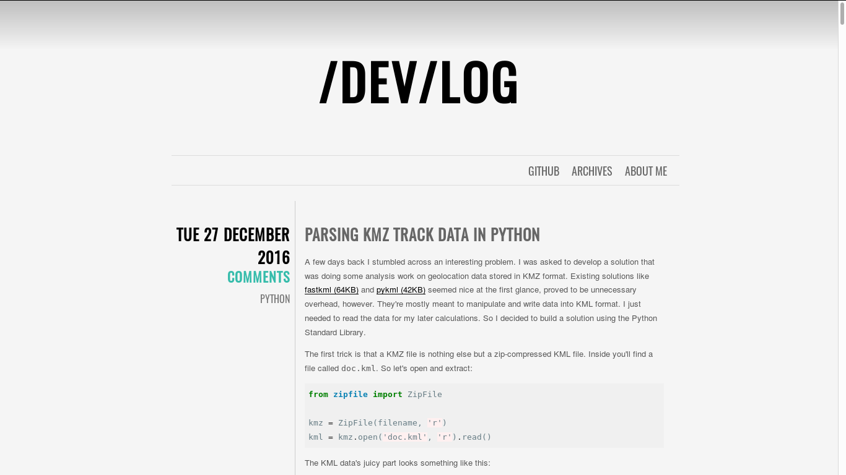This screenshot has height=475, width=846.
Task: Click the Tue 27 December 2016 date
Action: 233,246
